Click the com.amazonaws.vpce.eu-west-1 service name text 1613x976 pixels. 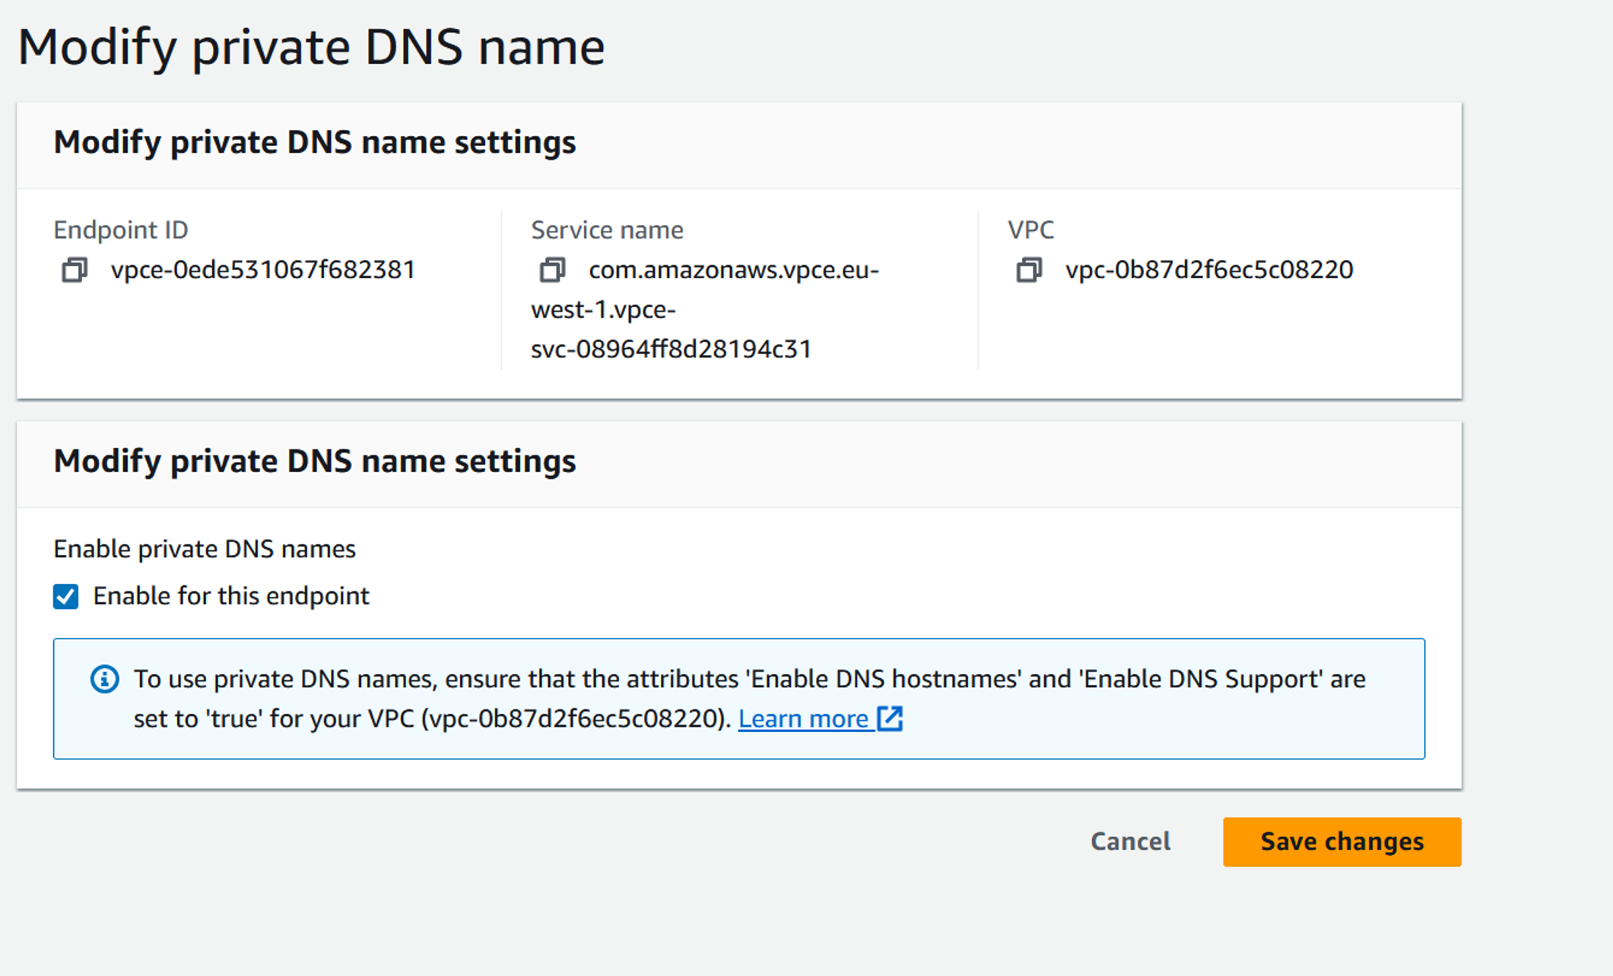pos(705,309)
